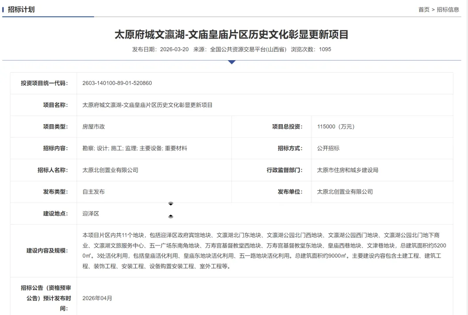Click the 行政监督部门 label
This screenshot has width=468, height=315.
(x=284, y=170)
